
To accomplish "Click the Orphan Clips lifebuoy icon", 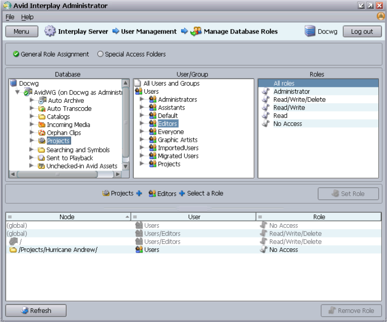I will [x=42, y=133].
